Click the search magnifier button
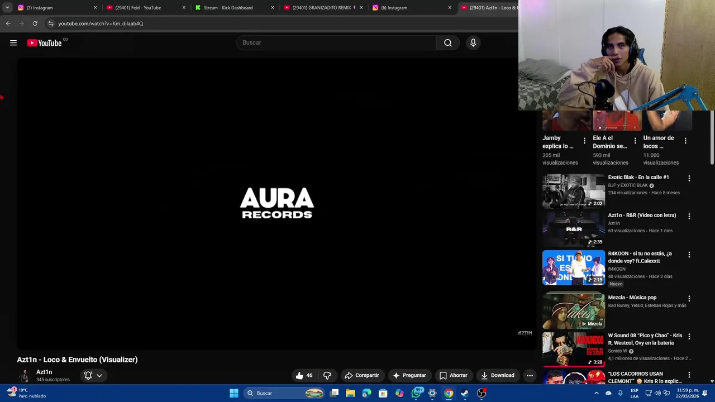Image resolution: width=715 pixels, height=402 pixels. [x=448, y=43]
